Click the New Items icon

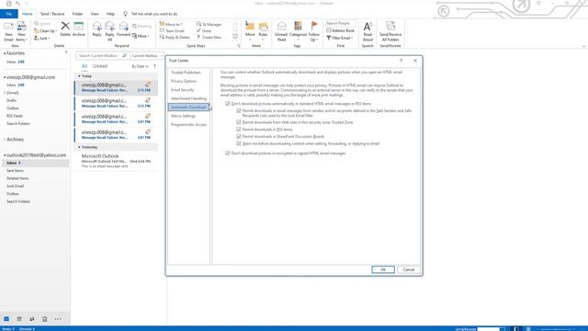21,27
